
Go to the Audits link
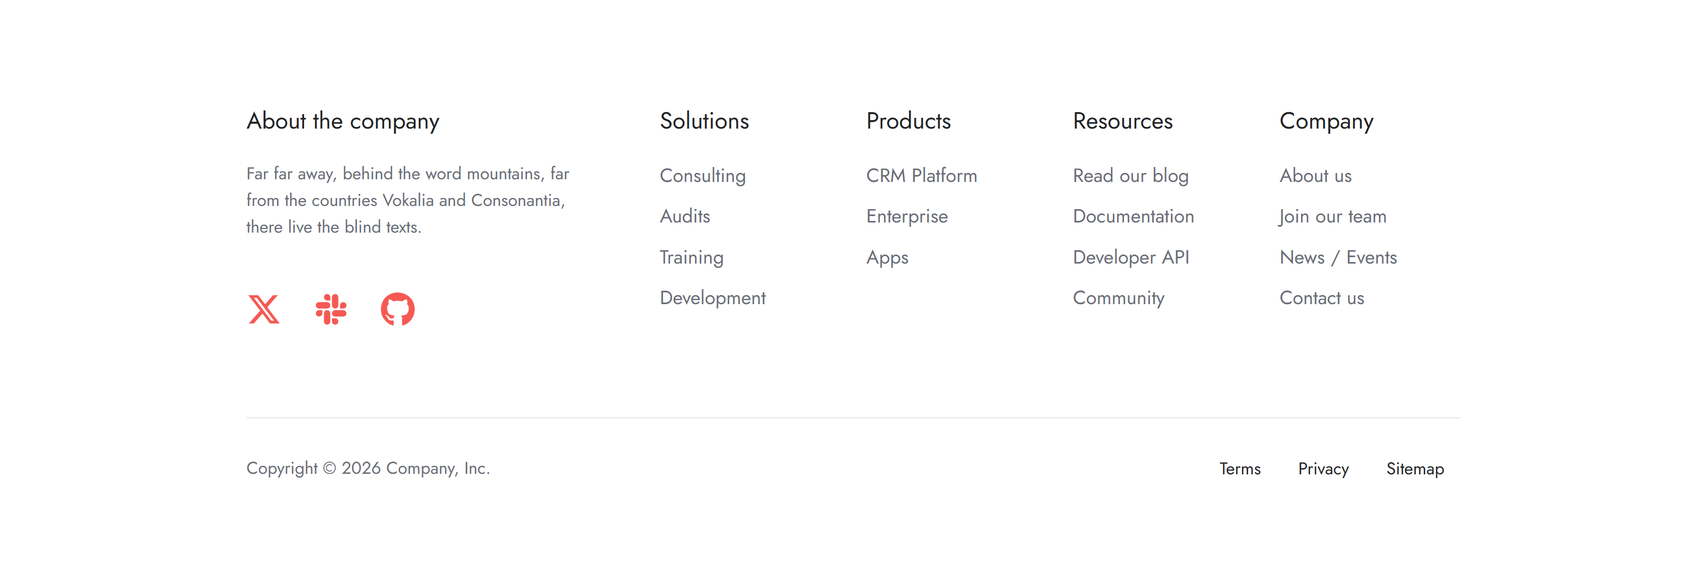(x=684, y=216)
